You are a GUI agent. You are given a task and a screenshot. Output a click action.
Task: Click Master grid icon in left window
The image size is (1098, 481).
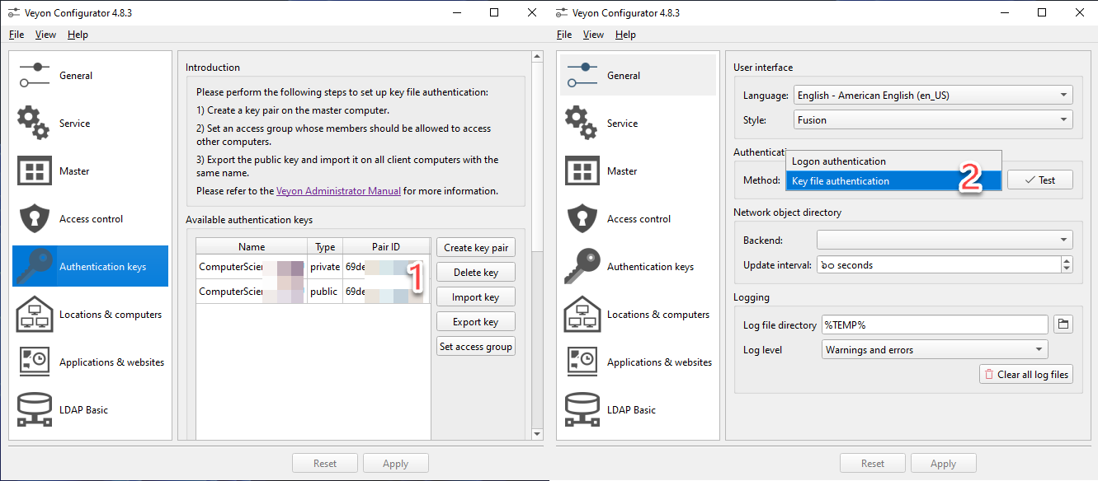point(34,171)
